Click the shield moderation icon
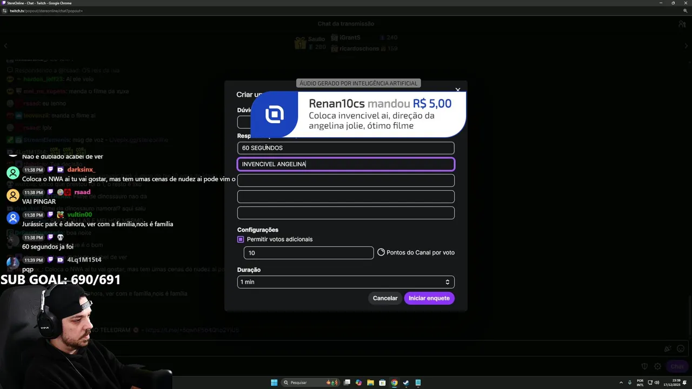Viewport: 692px width, 389px height. click(x=644, y=366)
